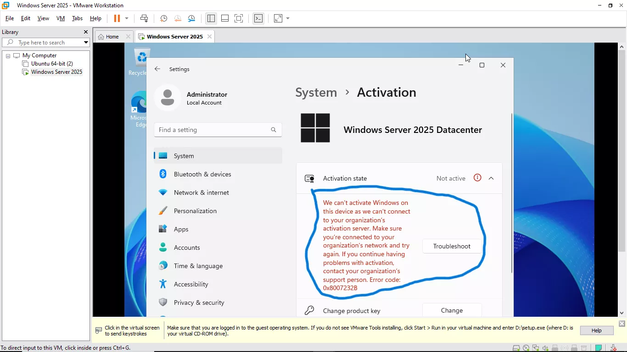This screenshot has height=352, width=627.
Task: Open the teal message log icon
Action: pyautogui.click(x=599, y=348)
